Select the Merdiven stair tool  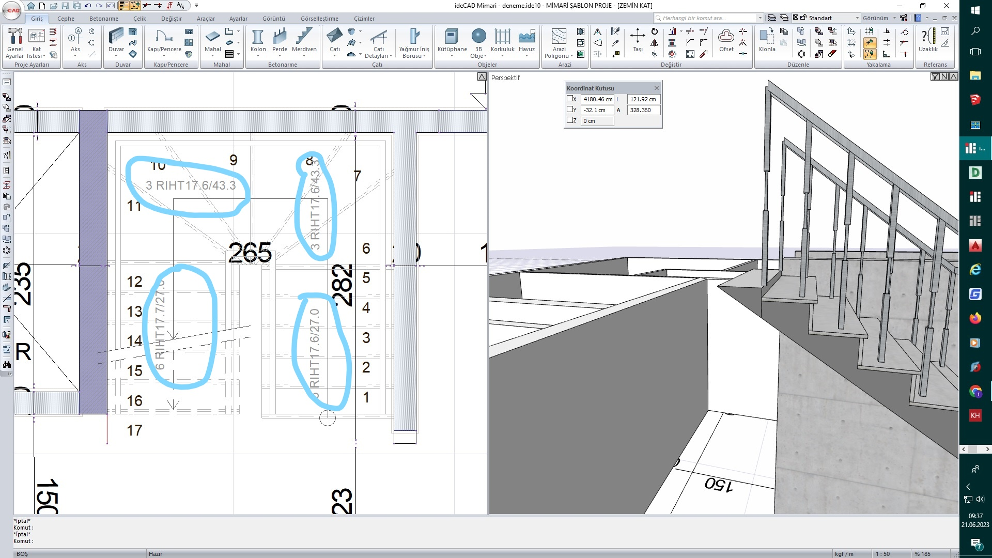pos(304,40)
